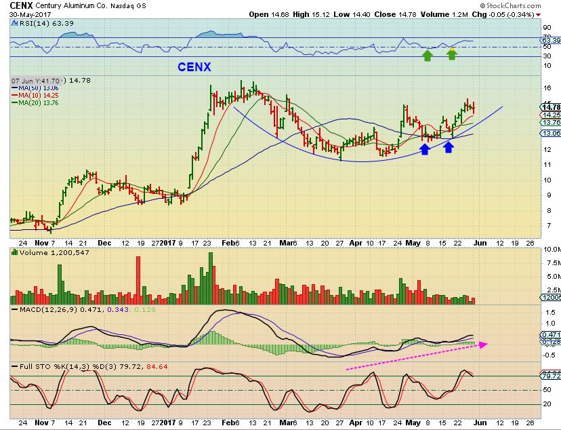Click the RSI(14) 63.39 indicator label
Screen dimensions: 561x430
(x=46, y=23)
